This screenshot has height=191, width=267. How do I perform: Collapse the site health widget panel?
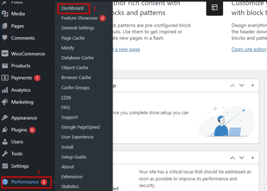253,157
